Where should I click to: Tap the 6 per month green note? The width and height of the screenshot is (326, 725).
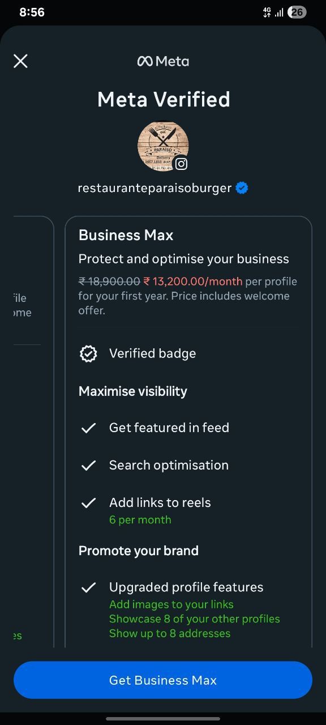tap(140, 520)
